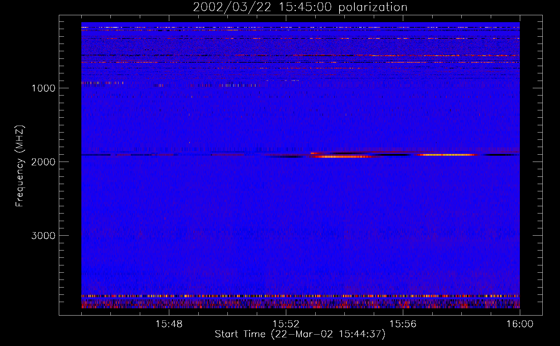Click the 15:52 time tick label
The image size is (560, 346).
tap(286, 324)
